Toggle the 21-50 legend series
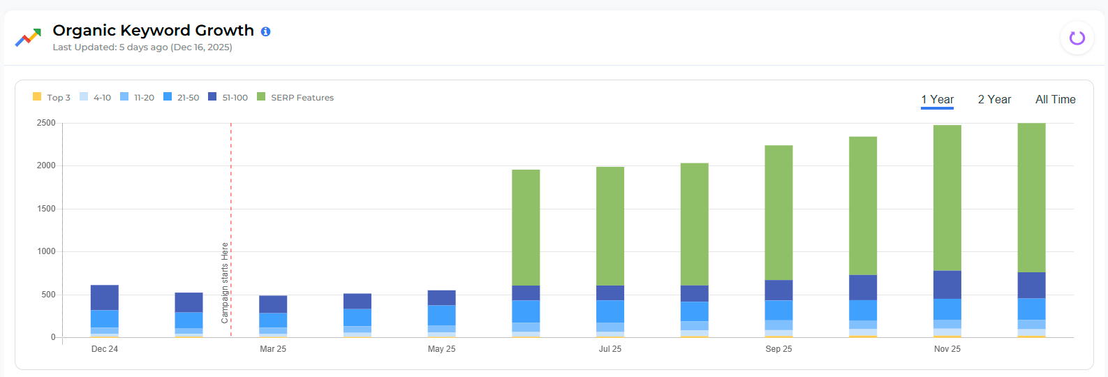 point(188,98)
